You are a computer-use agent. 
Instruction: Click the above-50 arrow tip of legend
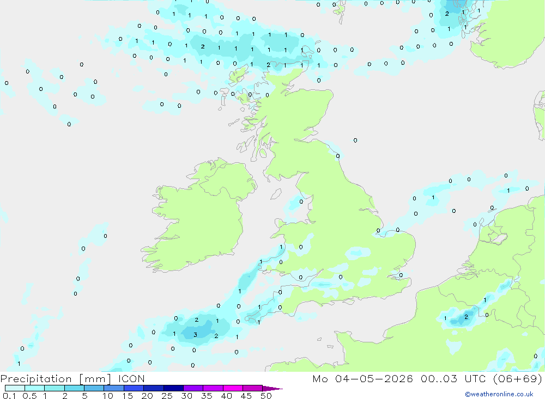point(272,389)
